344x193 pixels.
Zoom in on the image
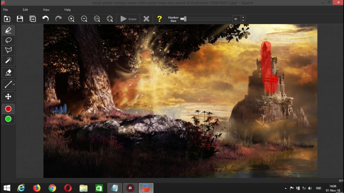pos(71,19)
